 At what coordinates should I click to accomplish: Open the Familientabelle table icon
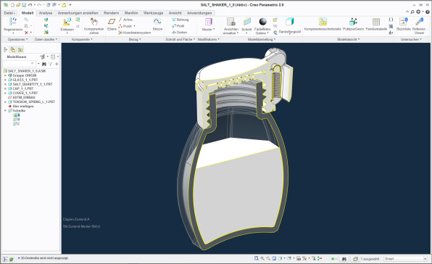[x=376, y=22]
